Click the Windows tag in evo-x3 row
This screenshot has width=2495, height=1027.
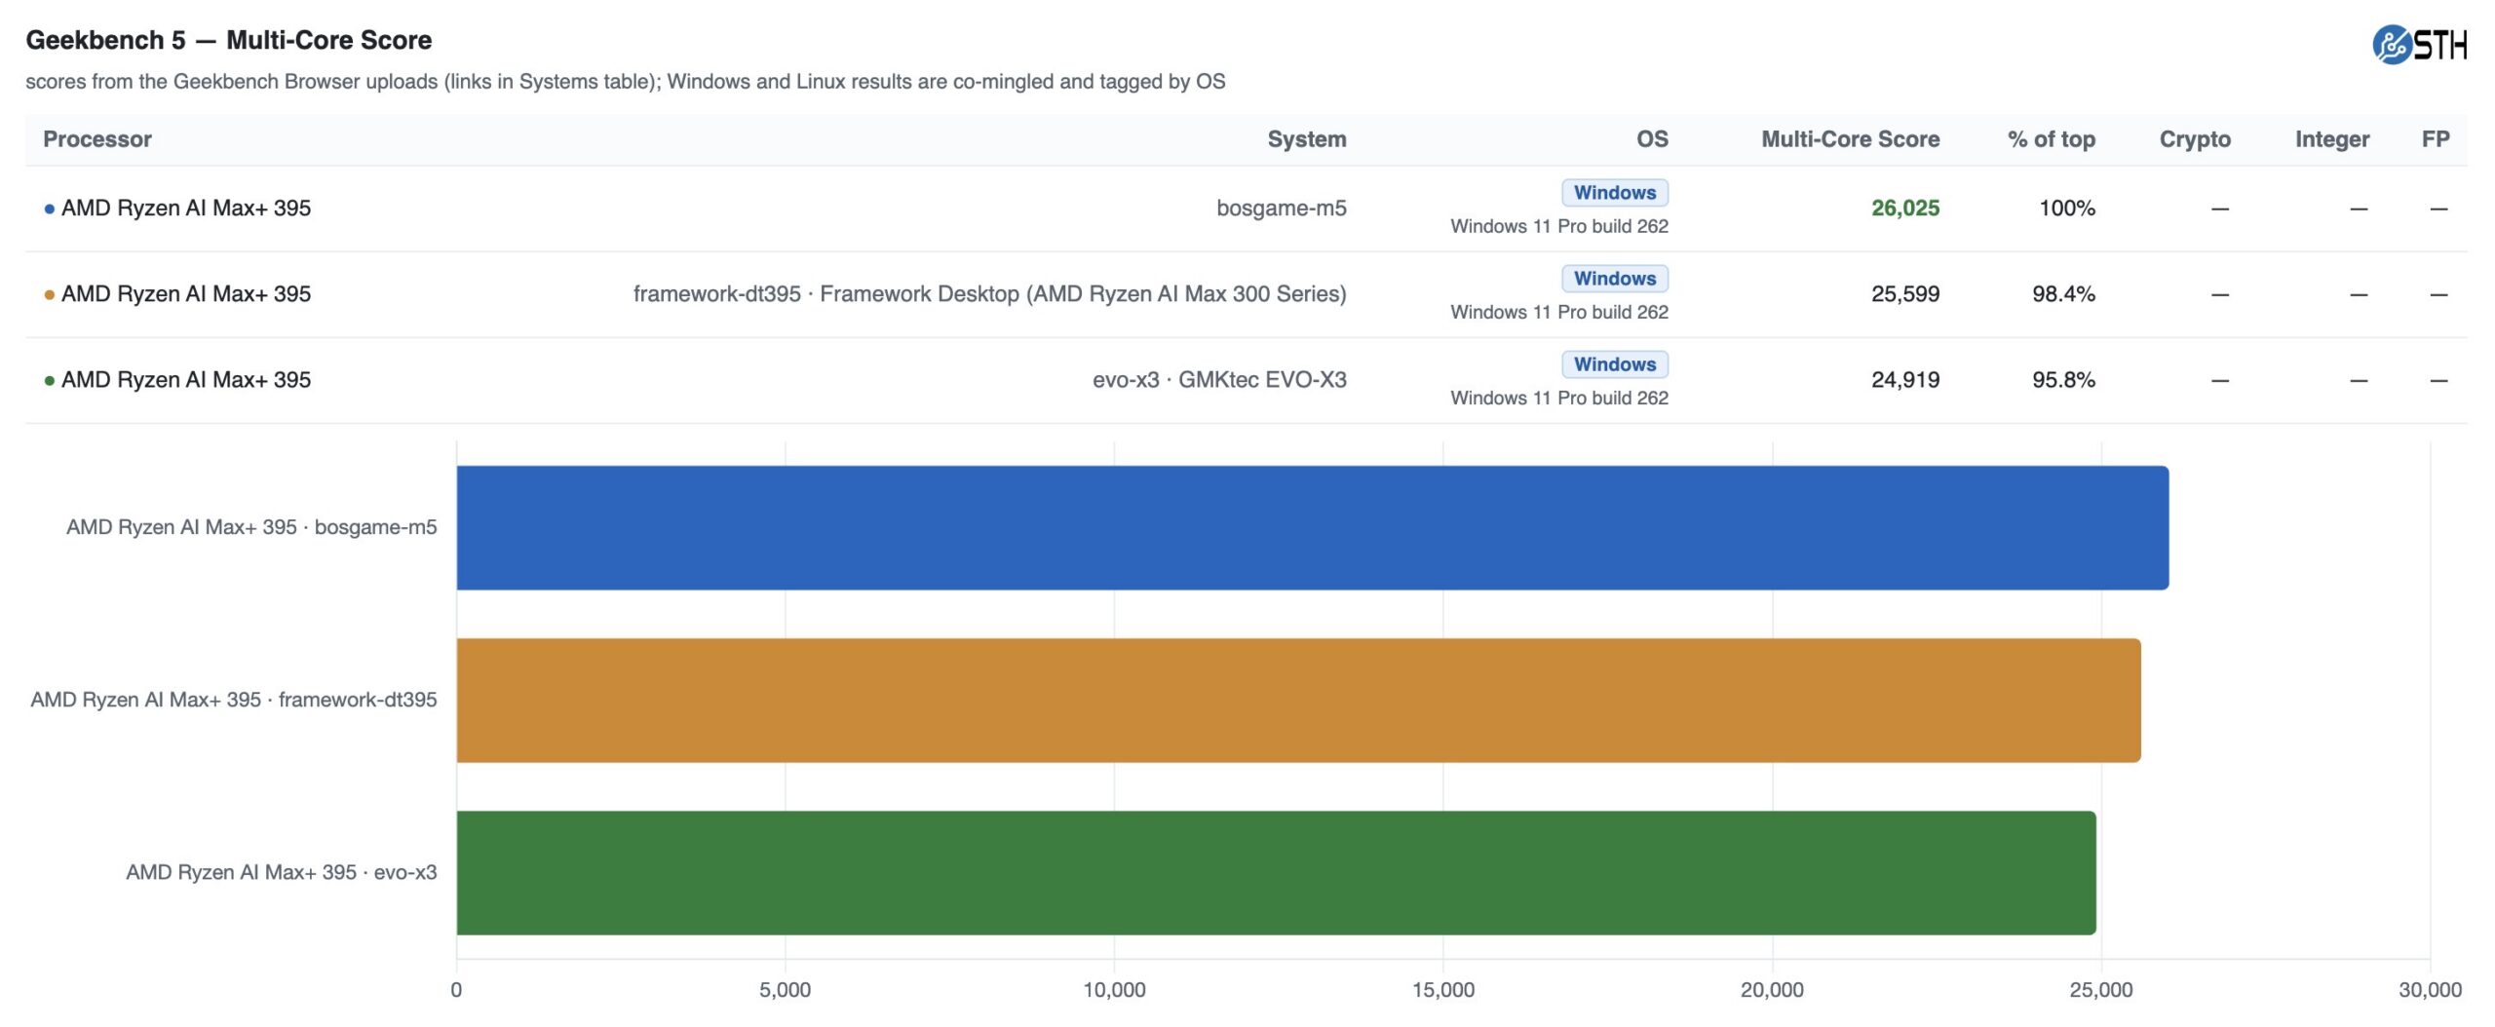(x=1615, y=364)
